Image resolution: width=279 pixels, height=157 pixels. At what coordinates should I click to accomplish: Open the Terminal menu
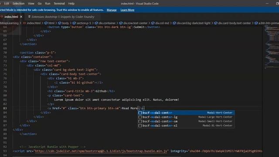pyautogui.click(x=59, y=3)
